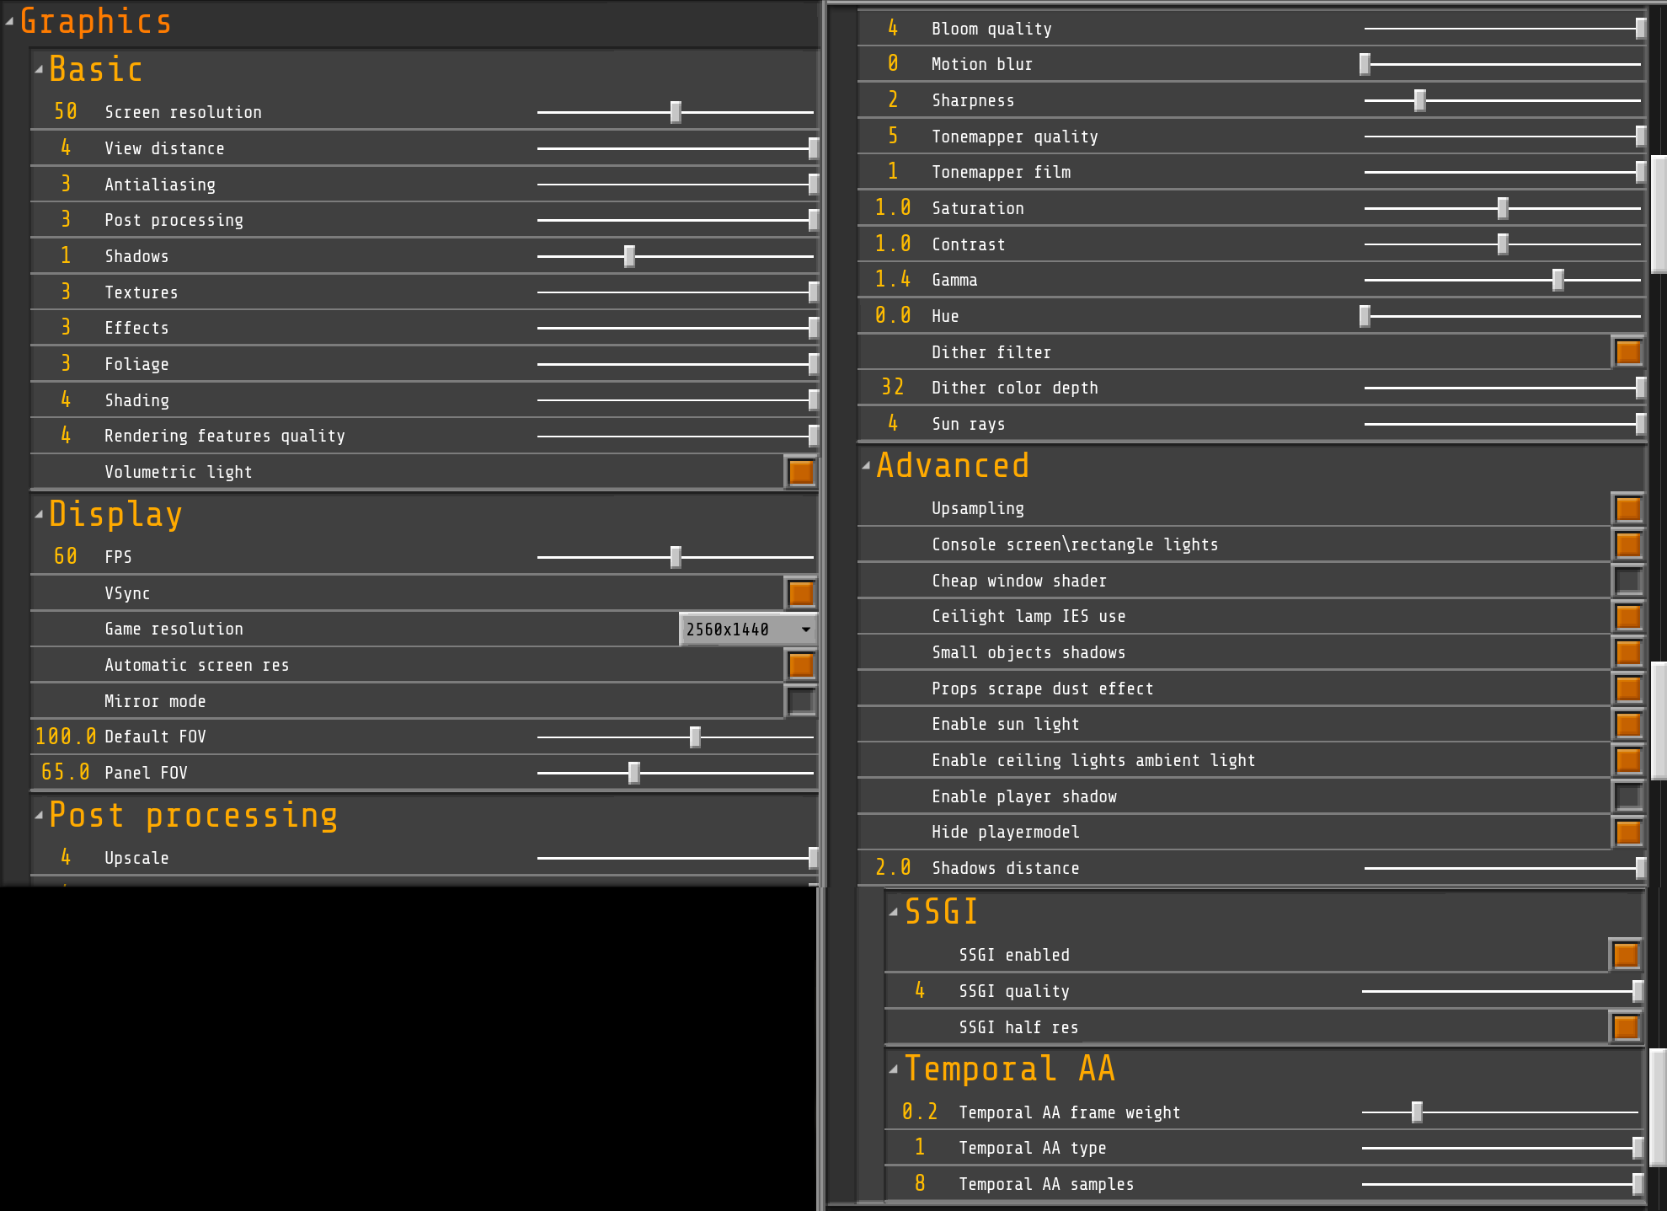1667x1211 pixels.
Task: Collapse the Advanced section
Action: coord(866,466)
